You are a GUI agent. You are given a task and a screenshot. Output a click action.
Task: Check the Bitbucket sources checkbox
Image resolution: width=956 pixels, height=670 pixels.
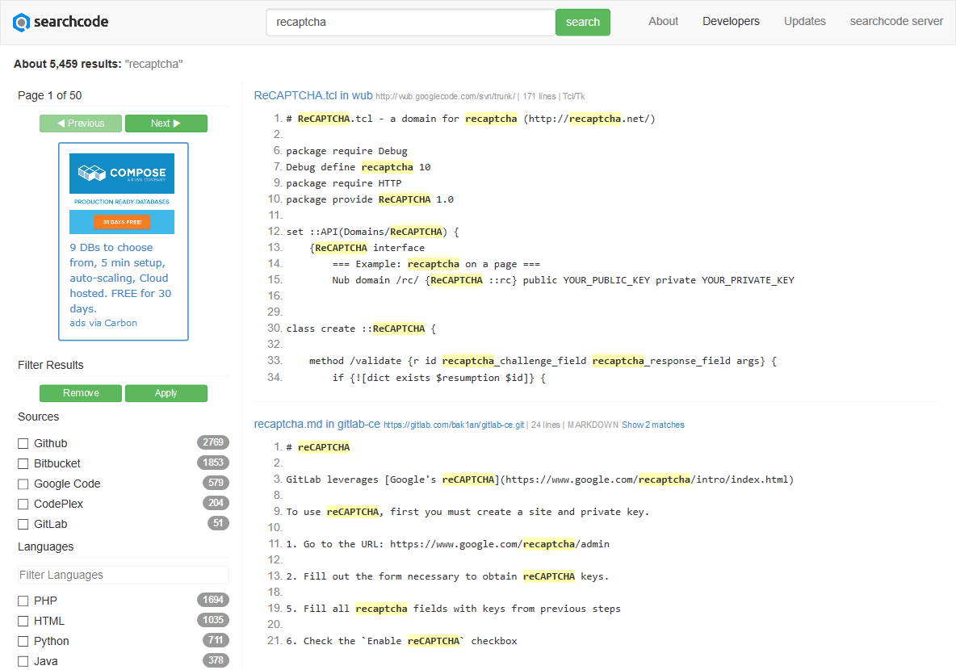coord(23,463)
